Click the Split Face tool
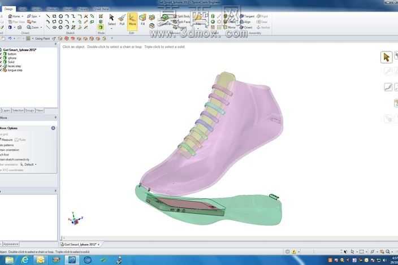The width and height of the screenshot is (398, 265). tap(181, 22)
